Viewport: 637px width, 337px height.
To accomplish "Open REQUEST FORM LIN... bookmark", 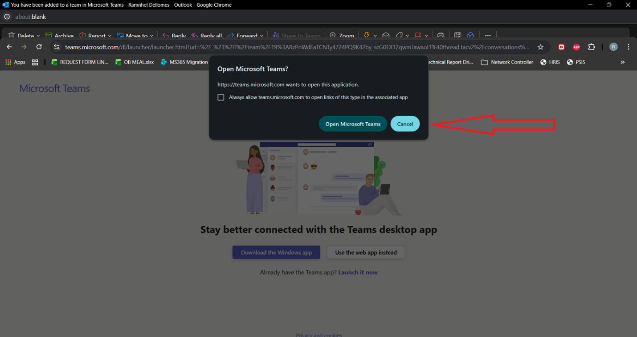I will 80,62.
